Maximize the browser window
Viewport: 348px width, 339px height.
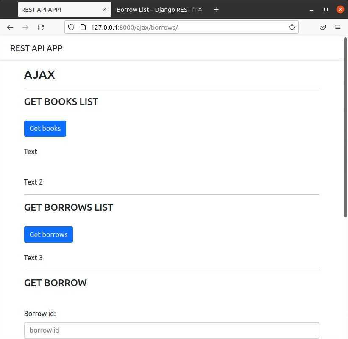[326, 9]
